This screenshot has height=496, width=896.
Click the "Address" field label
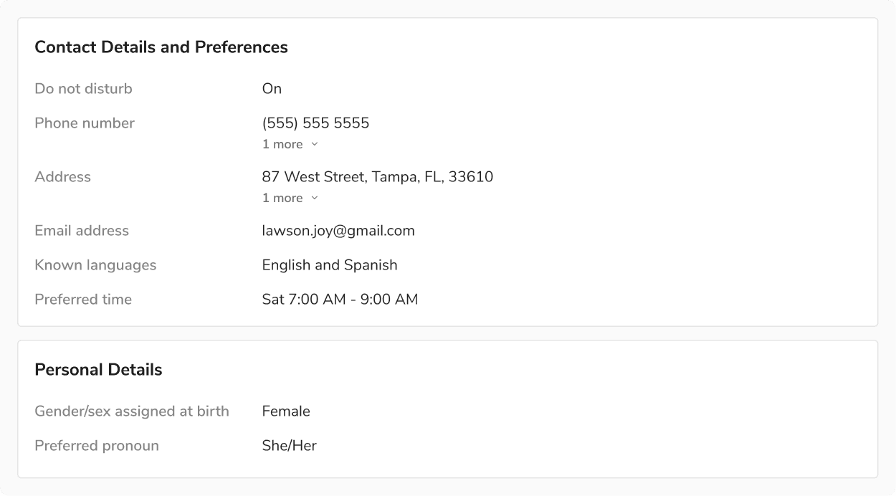62,177
